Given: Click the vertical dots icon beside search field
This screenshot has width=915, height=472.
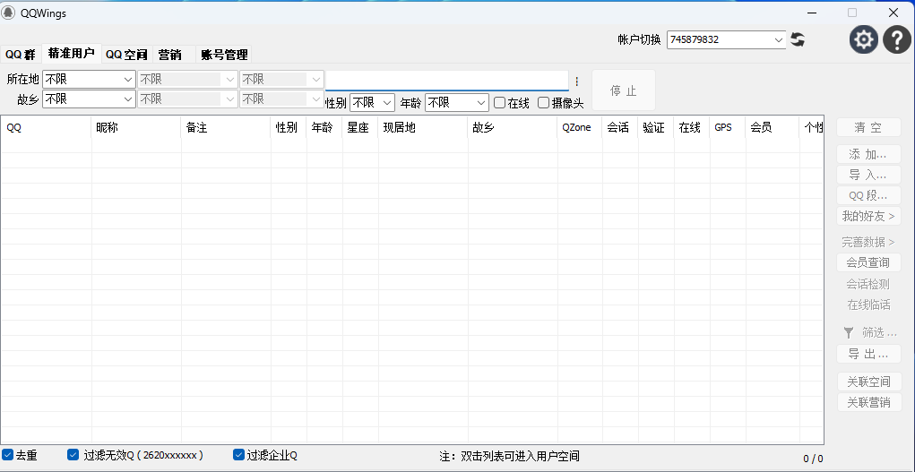Looking at the screenshot, I should (x=576, y=81).
